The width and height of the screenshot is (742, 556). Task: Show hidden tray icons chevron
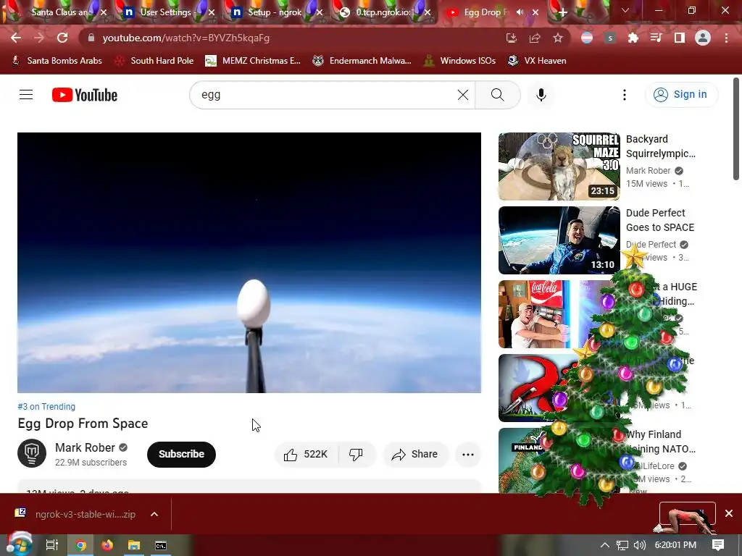coord(605,545)
